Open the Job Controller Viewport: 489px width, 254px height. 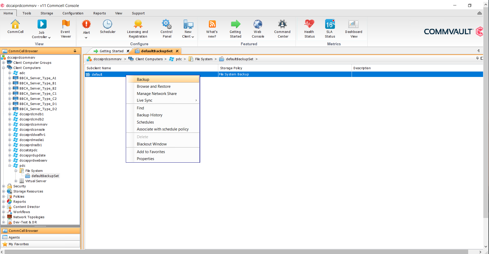[41, 25]
